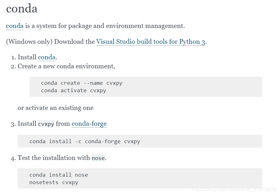Click the large "conda" page heading
This screenshot has width=279, height=195.
point(22,8)
